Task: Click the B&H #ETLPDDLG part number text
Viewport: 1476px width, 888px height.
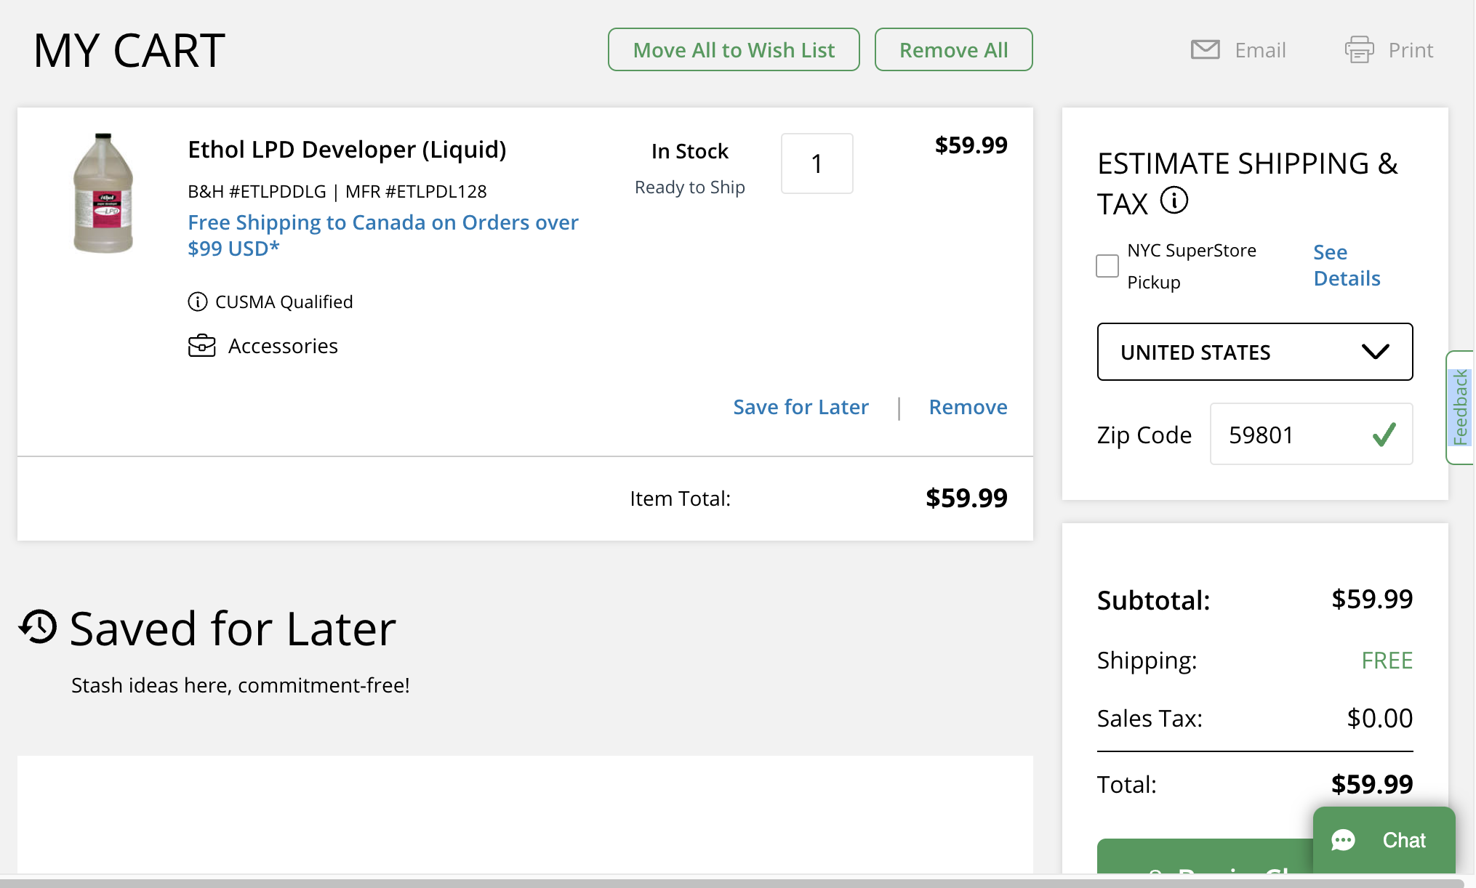Action: (257, 191)
